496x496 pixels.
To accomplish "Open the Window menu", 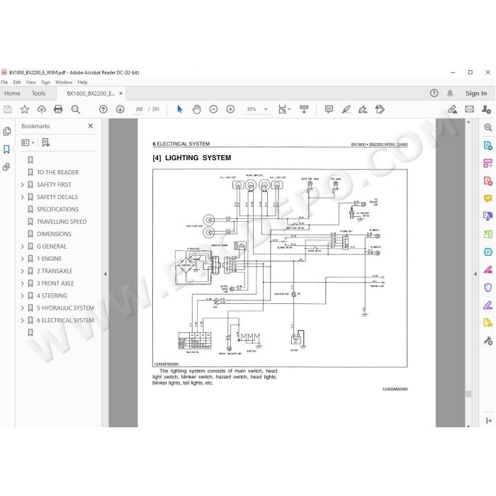I will (x=64, y=82).
